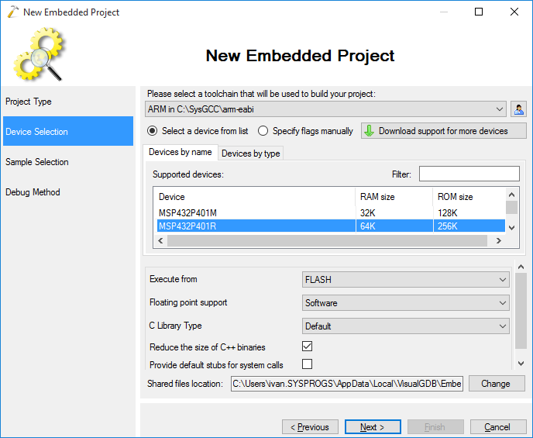The image size is (533, 438).
Task: Open the Debug Method step
Action: pyautogui.click(x=68, y=192)
